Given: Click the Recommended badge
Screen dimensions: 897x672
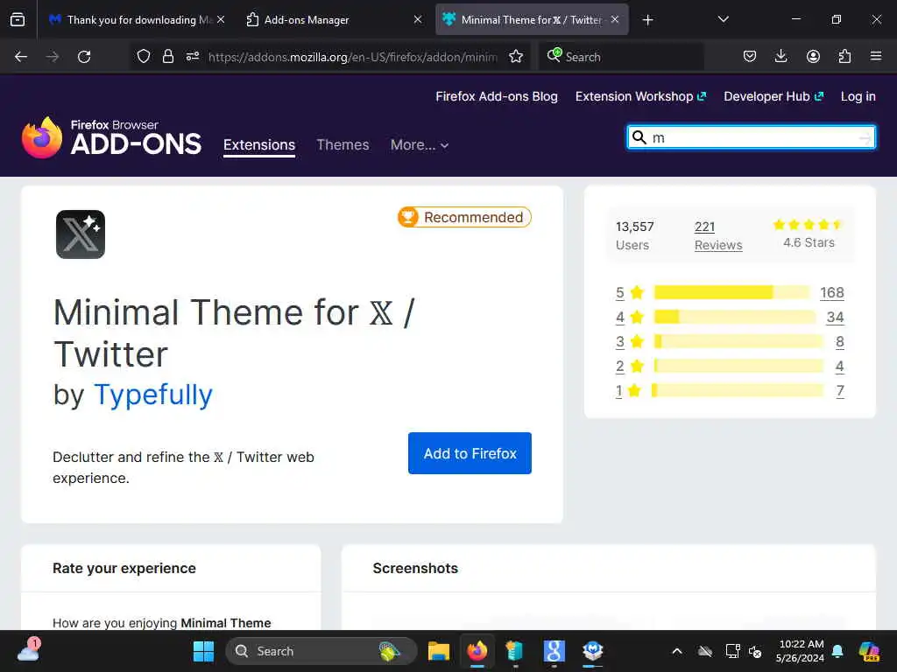Looking at the screenshot, I should click(x=464, y=217).
